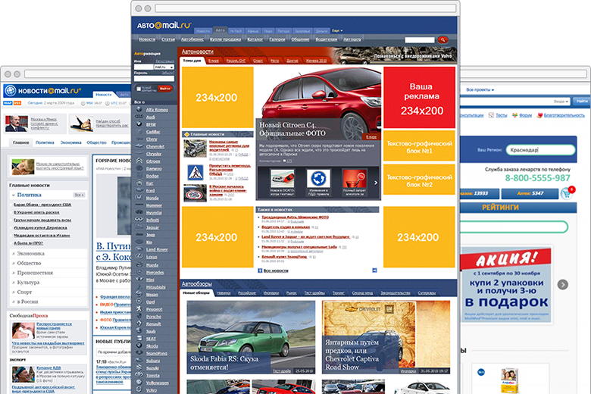Click the Новый Citroen C4 featured story image
Screen dimensions: 591x394
click(x=318, y=104)
